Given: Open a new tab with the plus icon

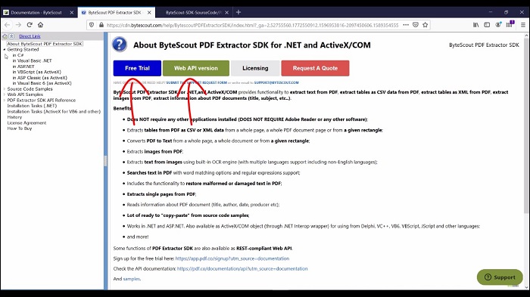Looking at the screenshot, I should point(238,12).
